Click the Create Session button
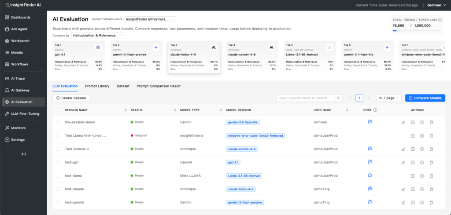 71,98
